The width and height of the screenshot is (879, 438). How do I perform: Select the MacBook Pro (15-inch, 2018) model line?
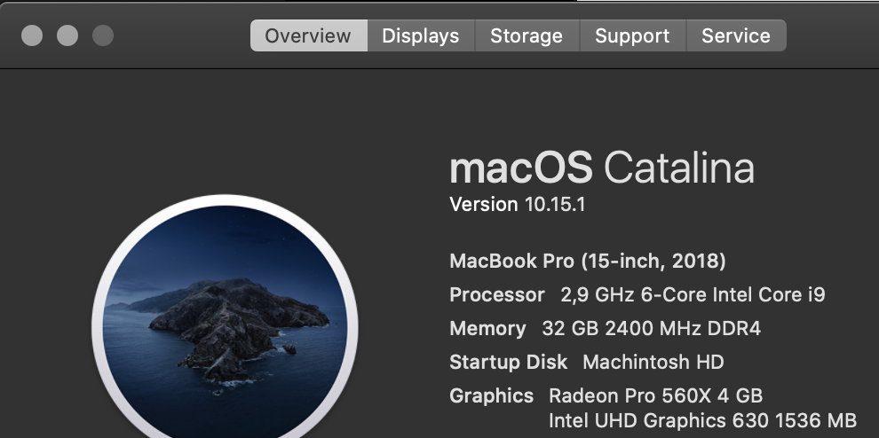[588, 261]
